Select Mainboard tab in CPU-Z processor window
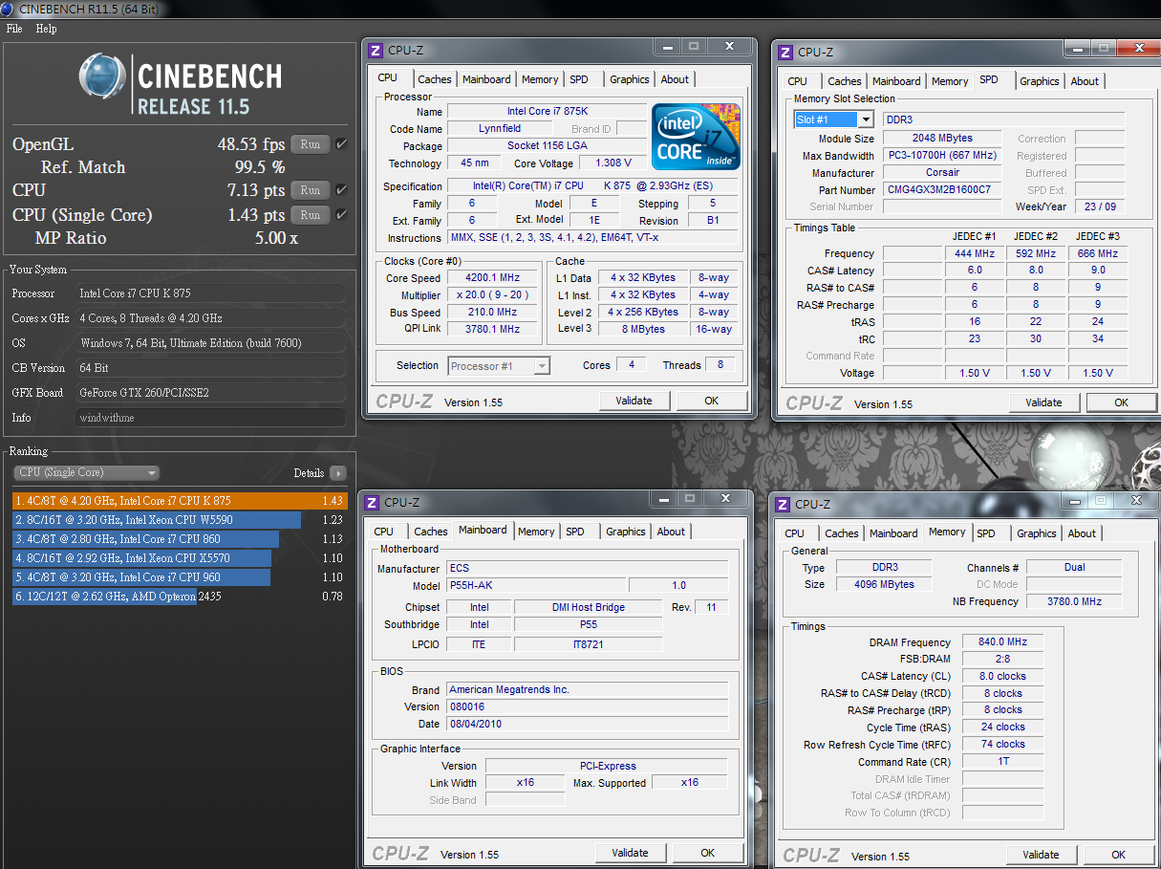The width and height of the screenshot is (1161, 869). [486, 79]
